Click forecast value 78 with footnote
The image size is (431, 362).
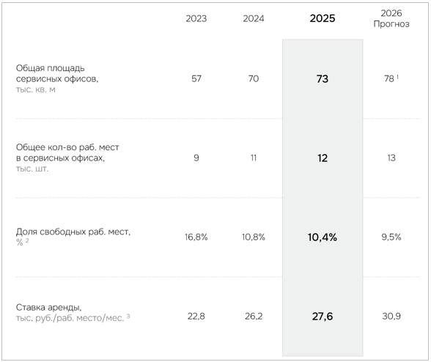pyautogui.click(x=391, y=78)
